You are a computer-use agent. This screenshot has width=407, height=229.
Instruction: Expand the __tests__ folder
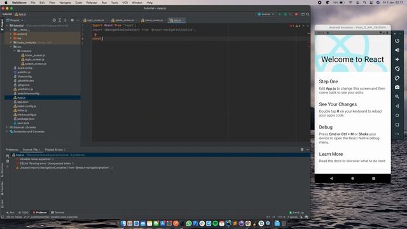pos(11,30)
